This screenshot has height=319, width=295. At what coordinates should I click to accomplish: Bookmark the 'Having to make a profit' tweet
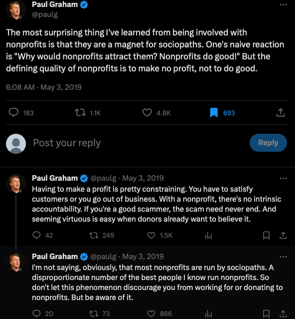[x=266, y=236]
